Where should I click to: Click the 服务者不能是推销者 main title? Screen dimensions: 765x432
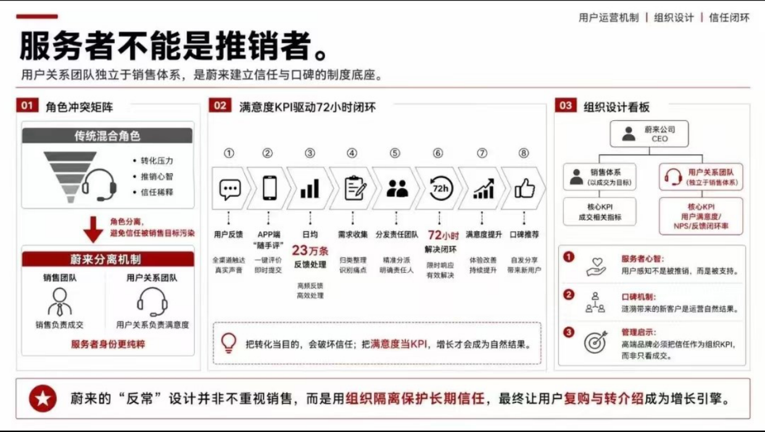pos(175,45)
